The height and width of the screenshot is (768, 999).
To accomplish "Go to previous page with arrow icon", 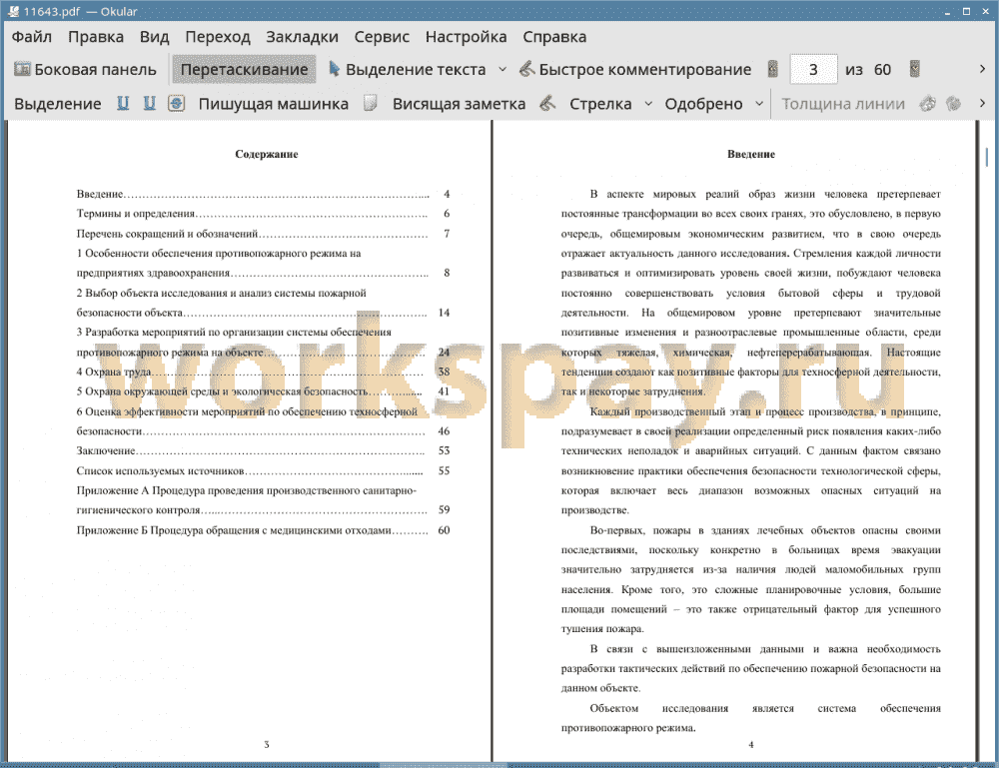I will pos(773,70).
